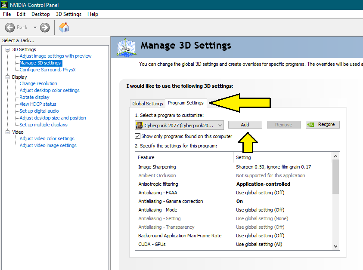Click the settings list scroll down arrow
The image size is (363, 270).
pos(336,246)
